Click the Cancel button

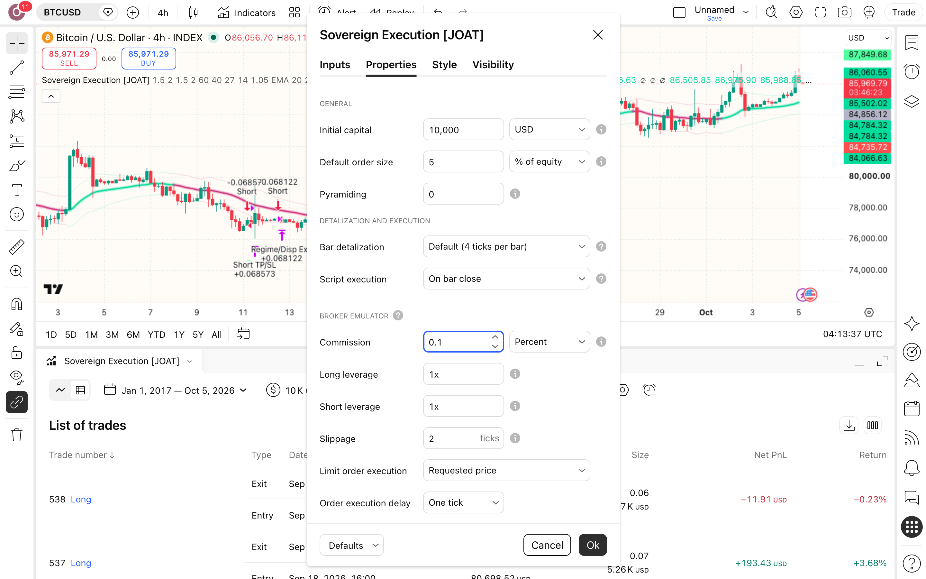click(547, 545)
